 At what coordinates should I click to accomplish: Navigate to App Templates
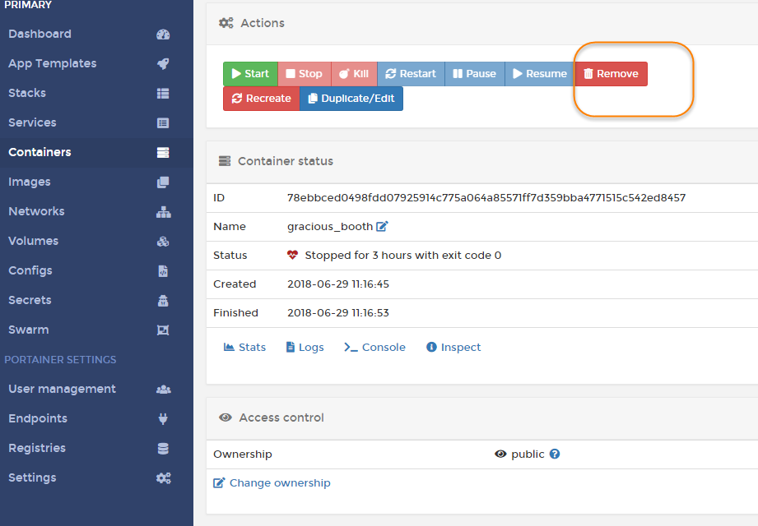51,63
